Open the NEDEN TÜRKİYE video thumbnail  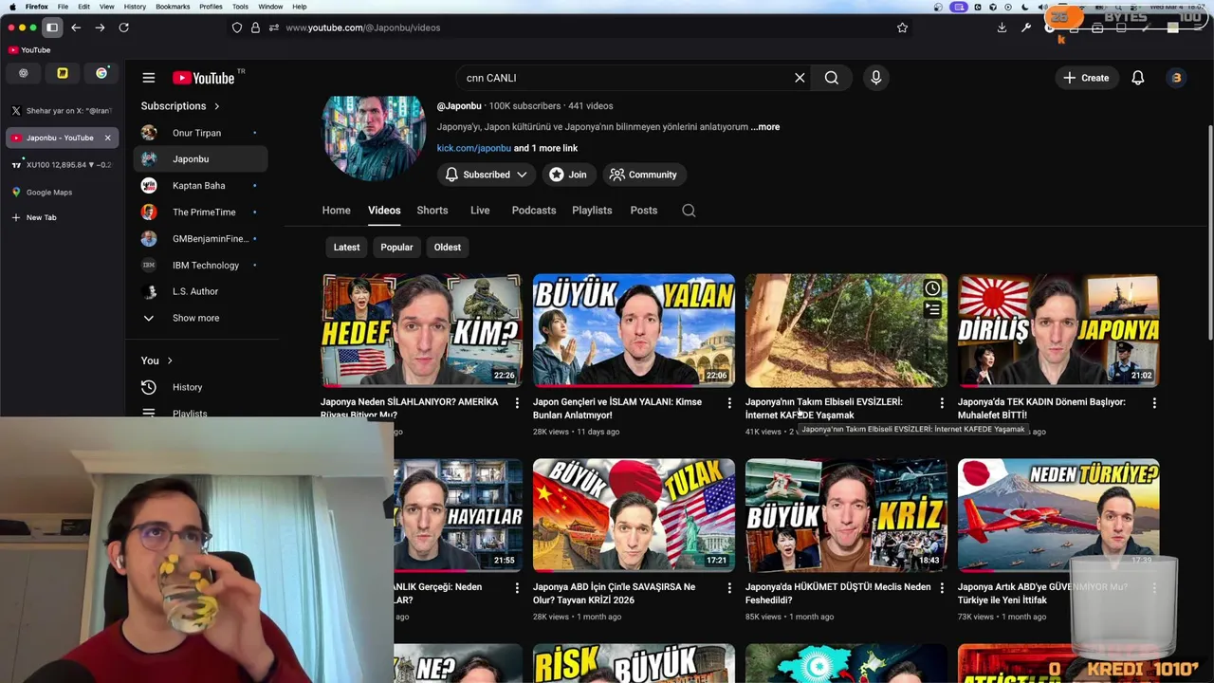pyautogui.click(x=1058, y=515)
